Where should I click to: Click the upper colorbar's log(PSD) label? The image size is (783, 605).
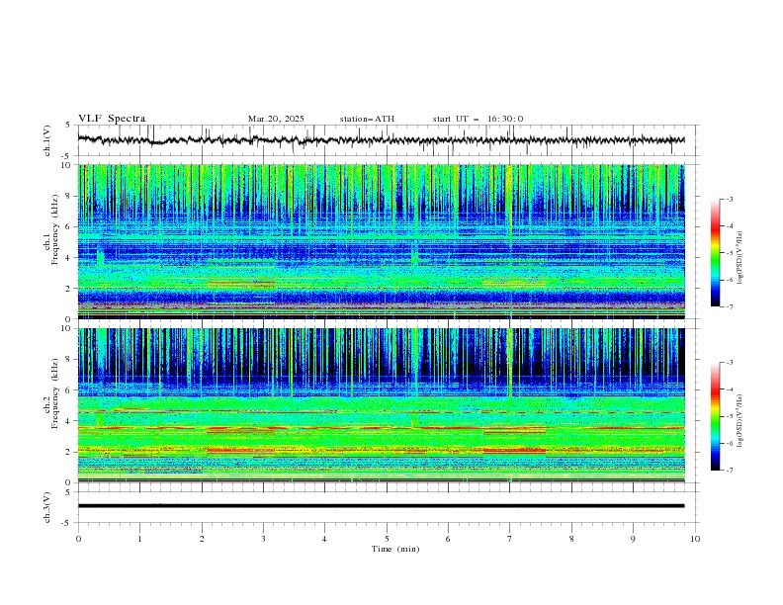tap(740, 258)
